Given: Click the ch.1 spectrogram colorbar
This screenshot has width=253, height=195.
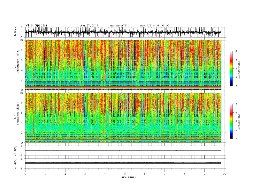Looking at the screenshot, I should [231, 69].
